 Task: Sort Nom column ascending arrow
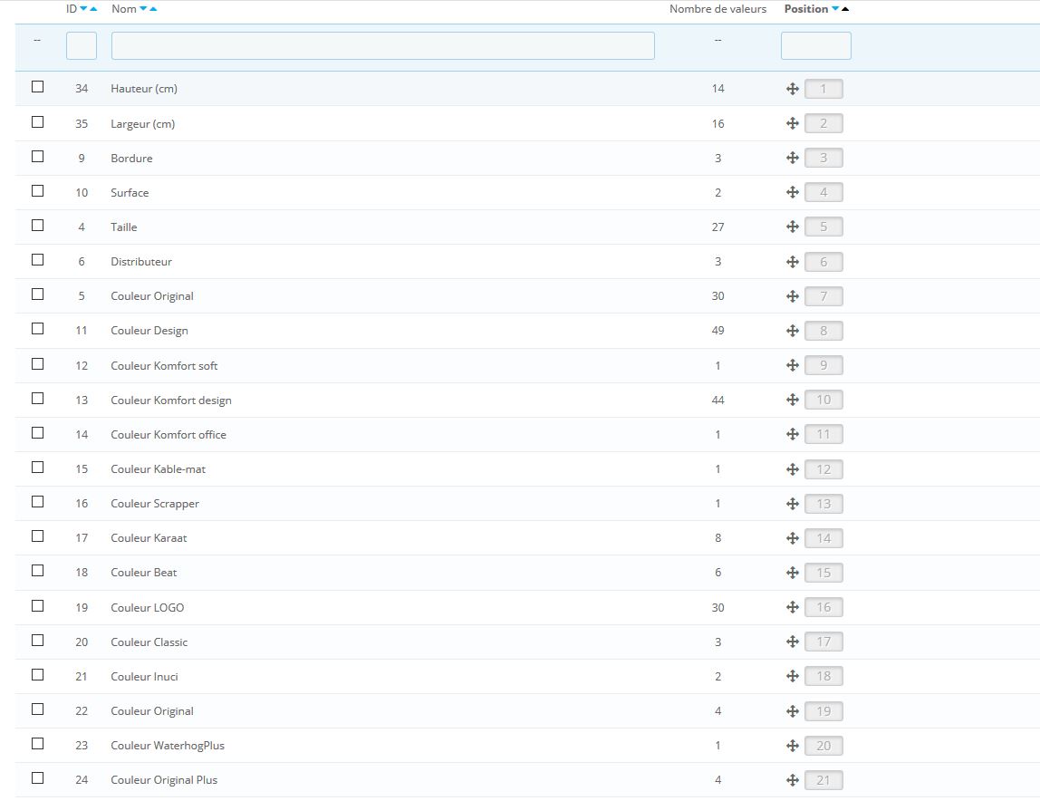click(153, 9)
